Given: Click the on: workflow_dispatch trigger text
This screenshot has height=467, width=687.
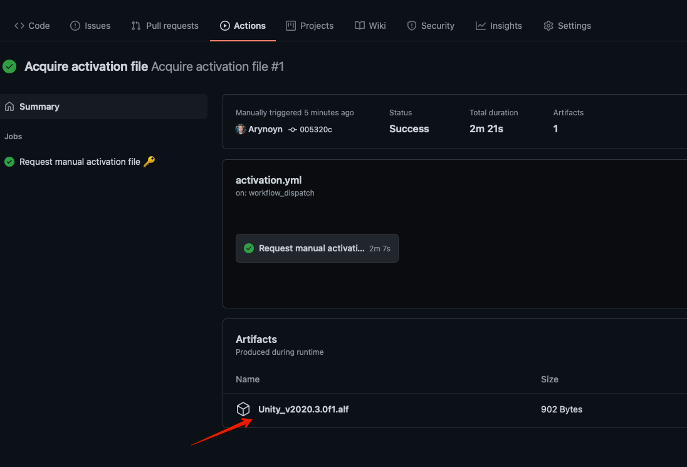Looking at the screenshot, I should (x=275, y=193).
